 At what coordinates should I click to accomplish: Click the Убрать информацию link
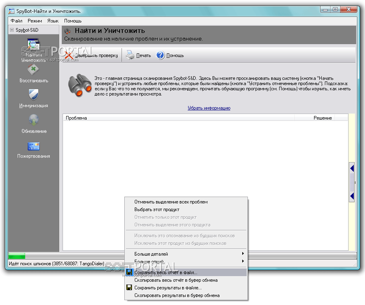[209, 108]
